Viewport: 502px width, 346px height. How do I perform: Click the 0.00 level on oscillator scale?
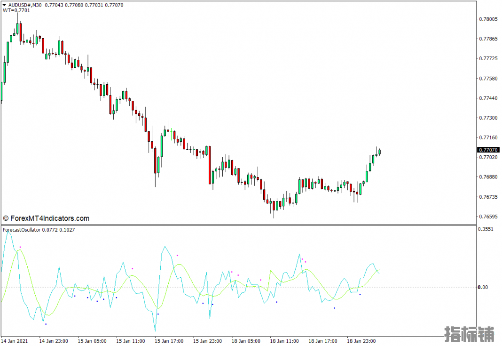(x=483, y=287)
